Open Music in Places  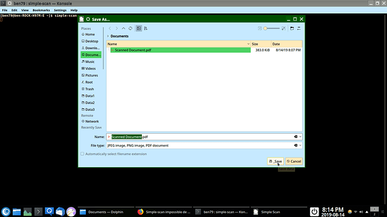point(91,62)
